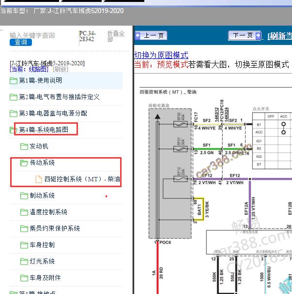The image size is (292, 294).
Task: Click folder icon beside 第2篇-电气布置与接插件定义
Action: coord(14,97)
